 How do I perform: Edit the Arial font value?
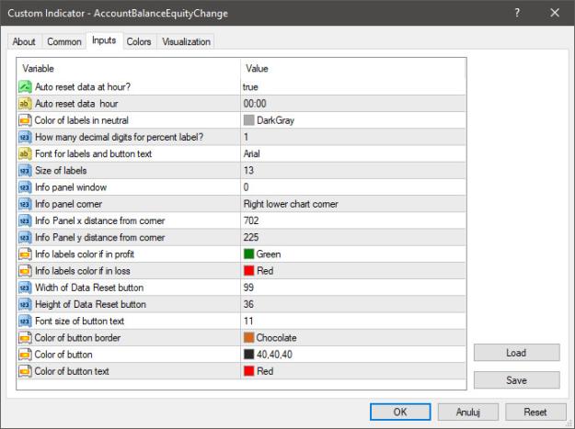(x=353, y=153)
